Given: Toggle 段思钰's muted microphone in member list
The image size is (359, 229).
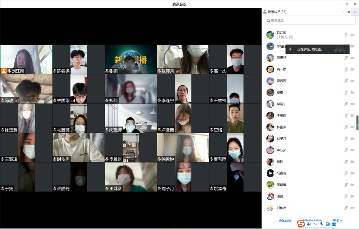Looking at the screenshot, I should pyautogui.click(x=346, y=58).
